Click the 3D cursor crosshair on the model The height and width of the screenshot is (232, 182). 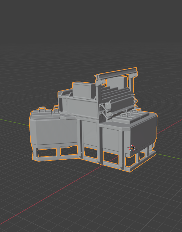[132, 148]
